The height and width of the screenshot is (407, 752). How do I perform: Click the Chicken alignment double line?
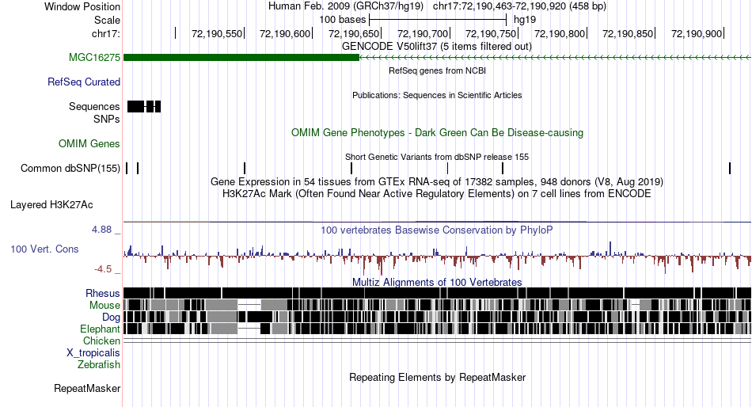pos(437,340)
